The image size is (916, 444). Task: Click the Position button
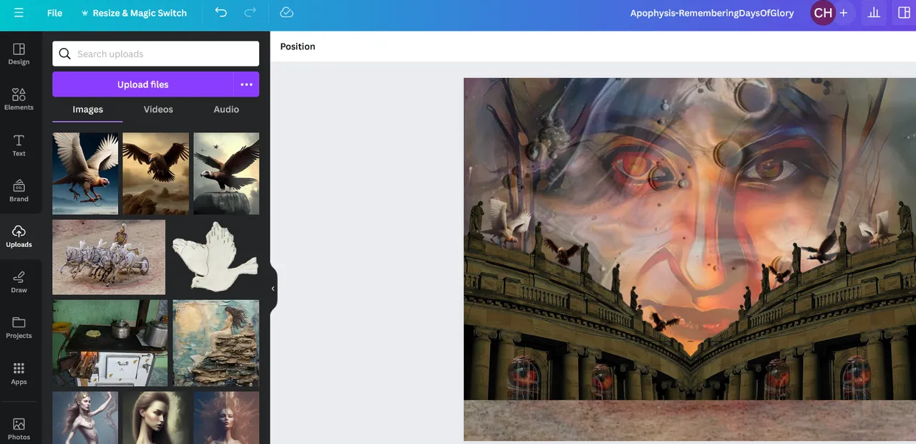[298, 47]
